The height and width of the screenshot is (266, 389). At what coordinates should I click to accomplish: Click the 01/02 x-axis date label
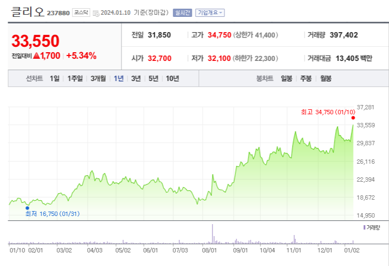coord(351,250)
